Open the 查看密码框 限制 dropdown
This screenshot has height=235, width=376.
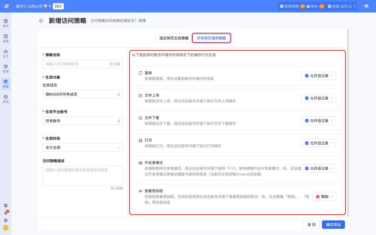[324, 197]
